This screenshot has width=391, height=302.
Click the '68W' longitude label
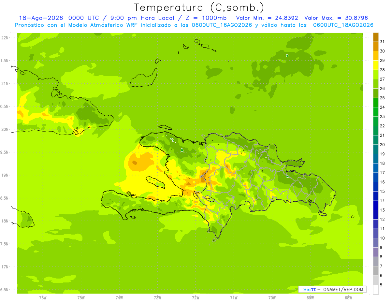(x=348, y=298)
